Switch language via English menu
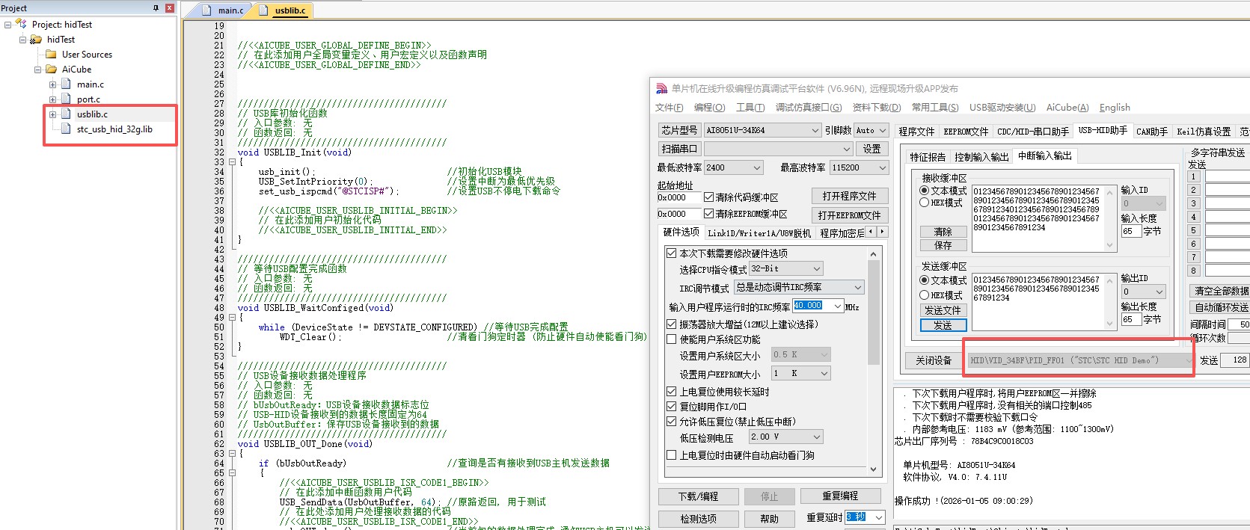1250x530 pixels. [x=1115, y=108]
